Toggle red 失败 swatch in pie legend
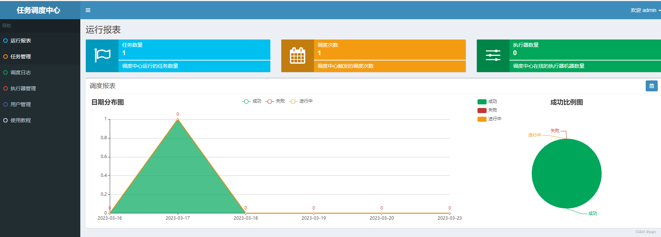Viewport: 661px width, 237px height. [x=482, y=111]
